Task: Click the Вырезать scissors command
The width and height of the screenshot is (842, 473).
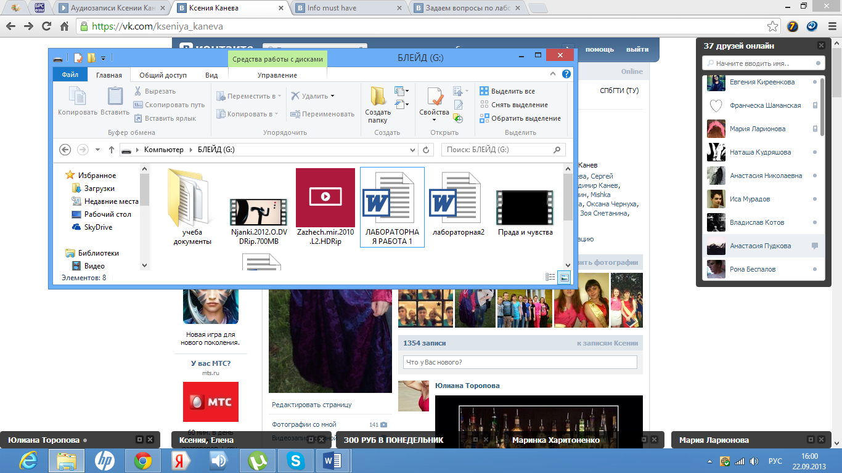Action: click(155, 91)
